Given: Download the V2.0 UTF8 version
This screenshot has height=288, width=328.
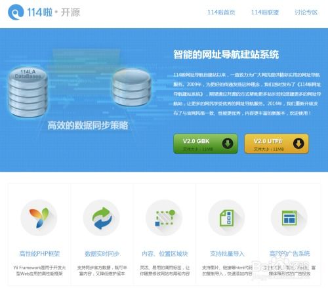Looking at the screenshot, I should [276, 144].
